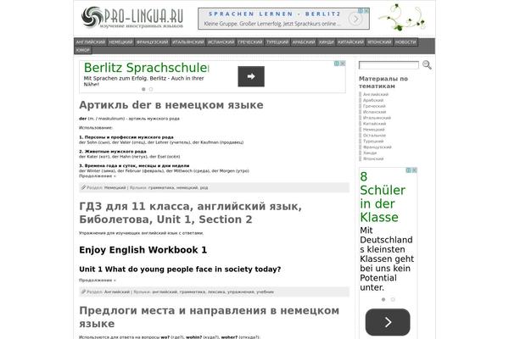This screenshot has width=509, height=339.
Task: Click the pencil icon in the 'Артикль der' post footer
Action: point(83,187)
